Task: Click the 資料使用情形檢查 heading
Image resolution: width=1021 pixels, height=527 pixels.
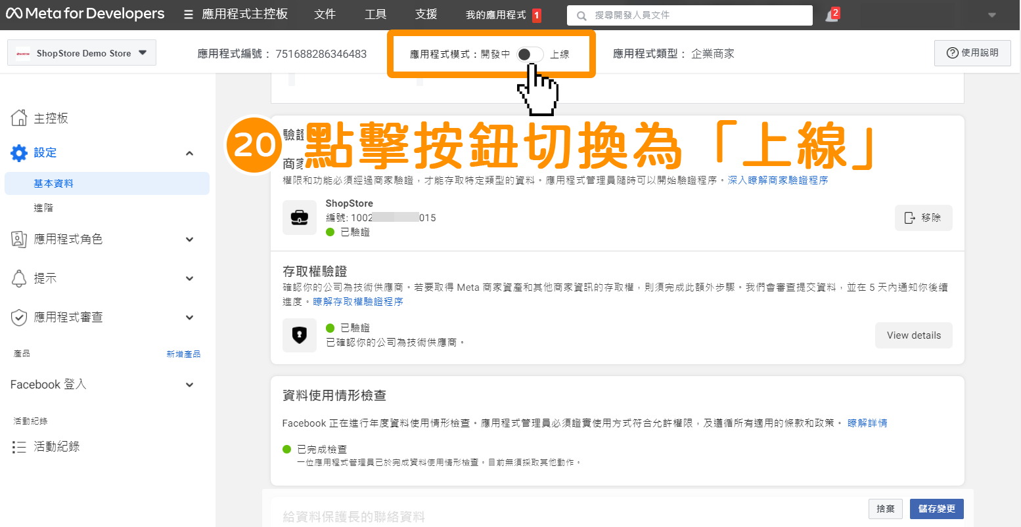Action: click(x=334, y=396)
